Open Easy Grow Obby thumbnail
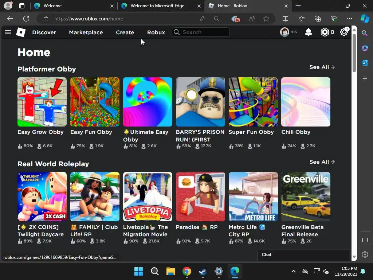The height and width of the screenshot is (280, 373). [x=42, y=102]
